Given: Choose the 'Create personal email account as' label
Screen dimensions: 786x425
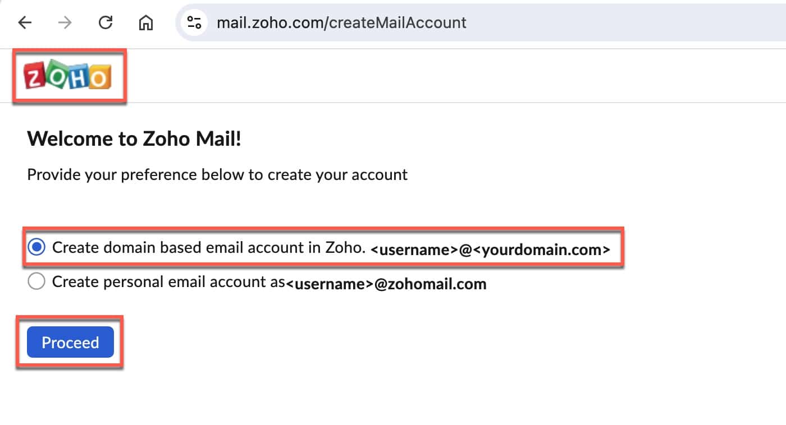Looking at the screenshot, I should coord(168,282).
